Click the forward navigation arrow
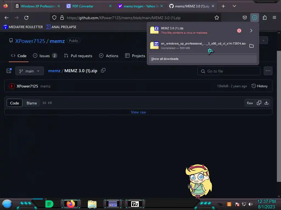 click(x=16, y=18)
